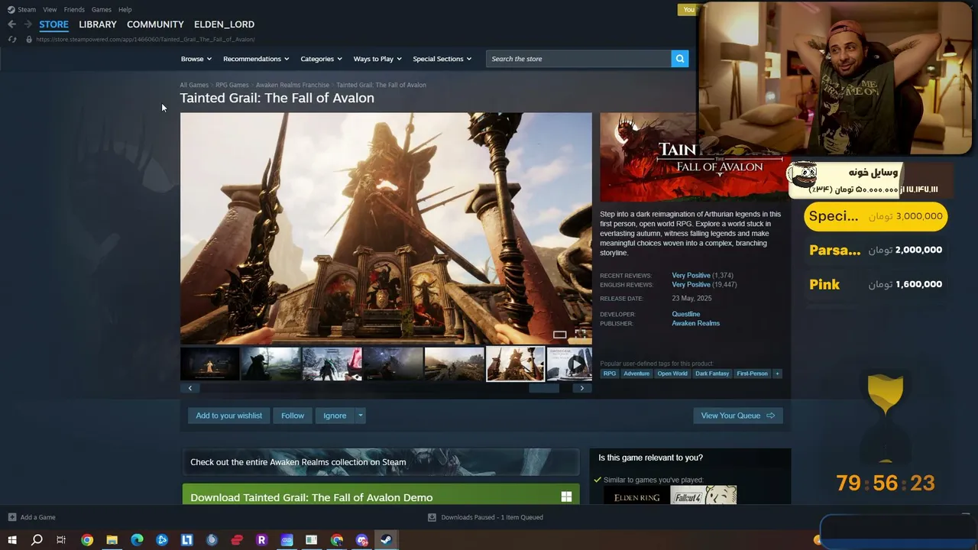Viewport: 978px width, 550px height.
Task: Click the downloads icon in the bottom bar
Action: tap(432, 517)
